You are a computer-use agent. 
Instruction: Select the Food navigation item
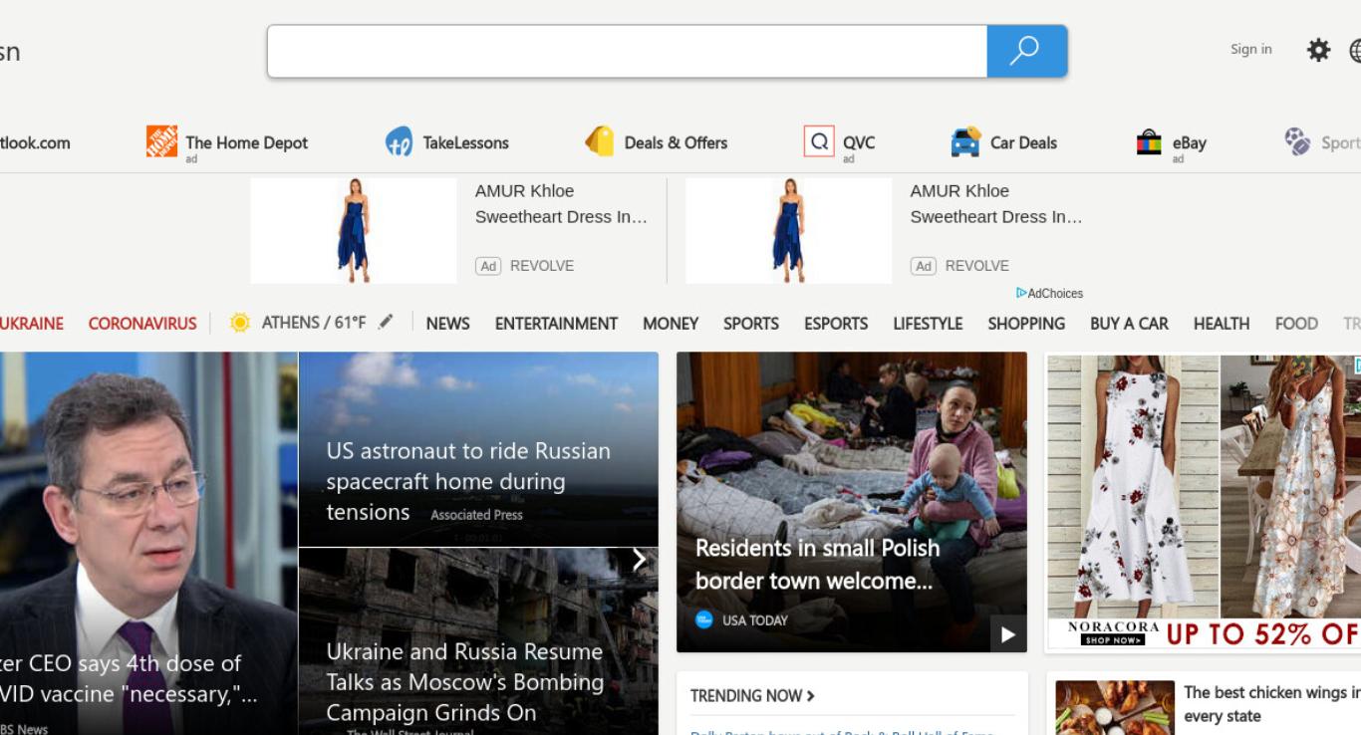pyautogui.click(x=1296, y=324)
